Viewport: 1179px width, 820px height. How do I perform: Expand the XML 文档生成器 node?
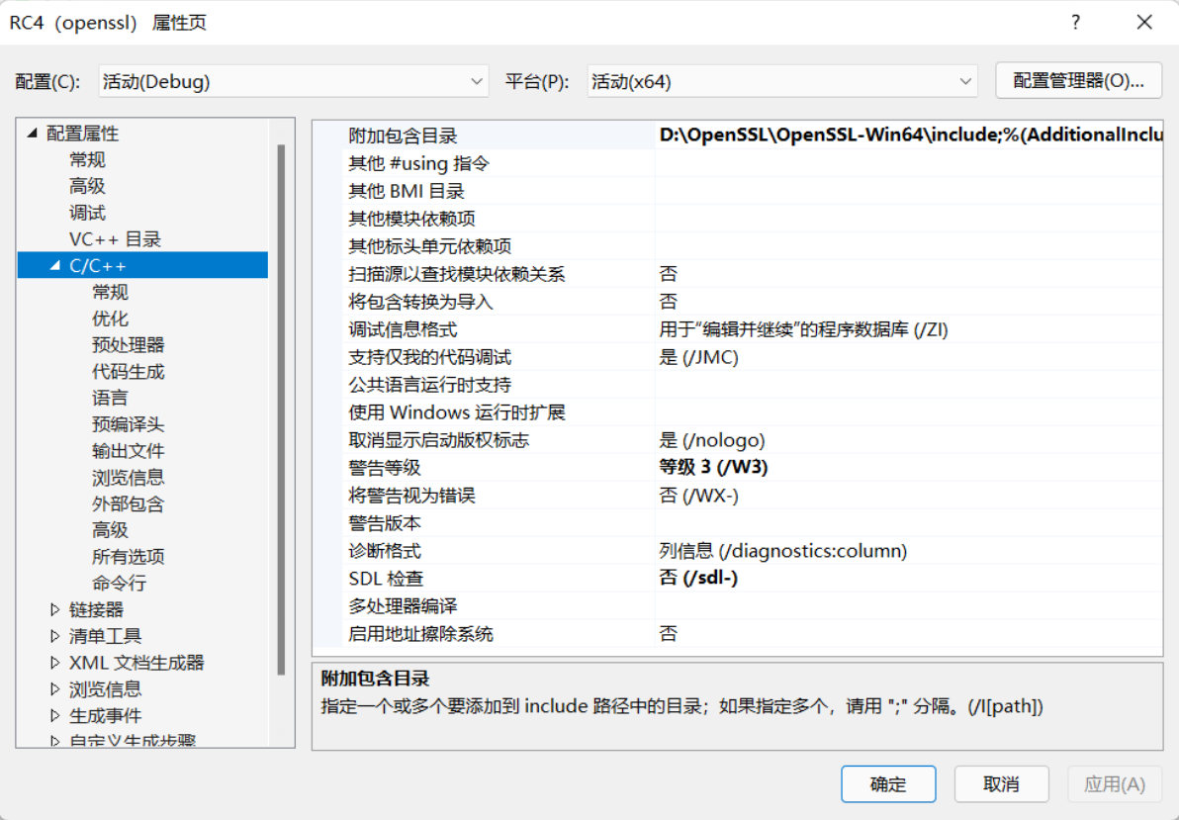(x=55, y=663)
